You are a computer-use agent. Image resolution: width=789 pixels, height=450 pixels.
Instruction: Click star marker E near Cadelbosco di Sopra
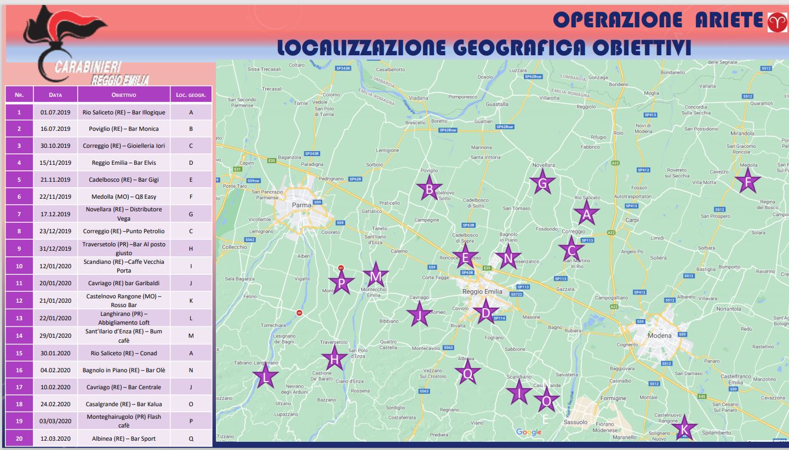[x=465, y=256]
